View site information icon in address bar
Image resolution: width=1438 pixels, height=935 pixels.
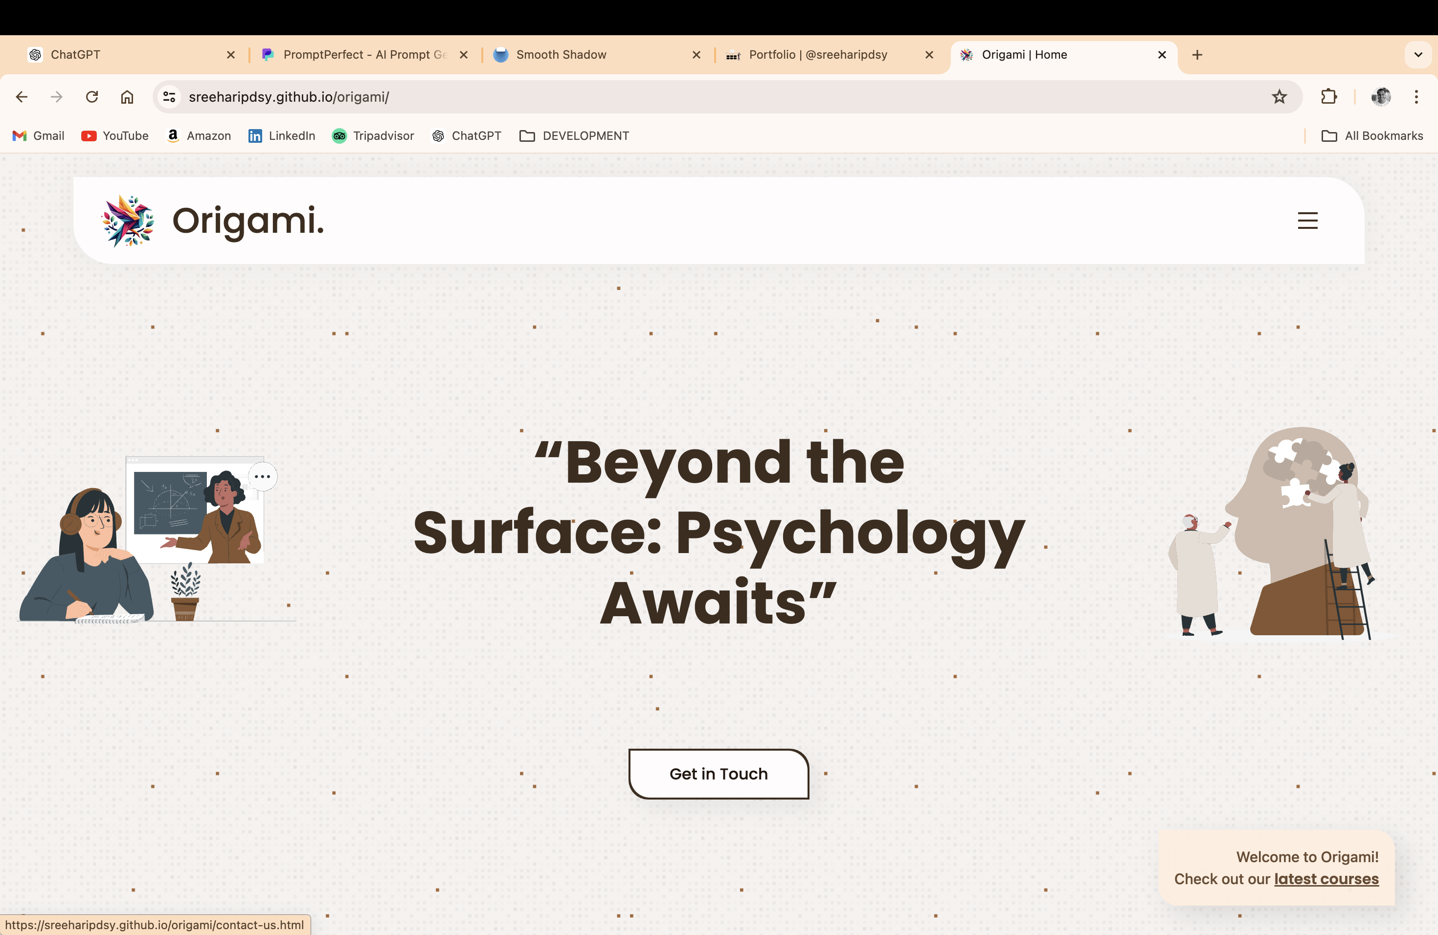point(169,97)
